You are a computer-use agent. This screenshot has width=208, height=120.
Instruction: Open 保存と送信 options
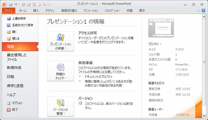[x=15, y=86]
